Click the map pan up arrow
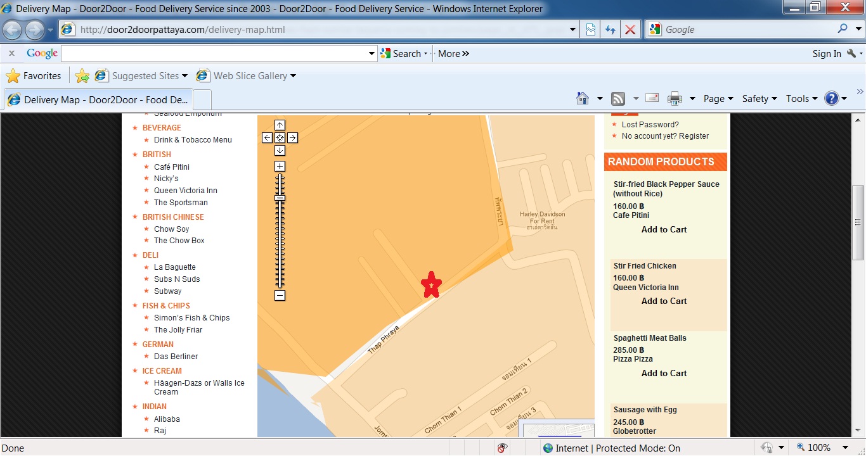 (280, 125)
